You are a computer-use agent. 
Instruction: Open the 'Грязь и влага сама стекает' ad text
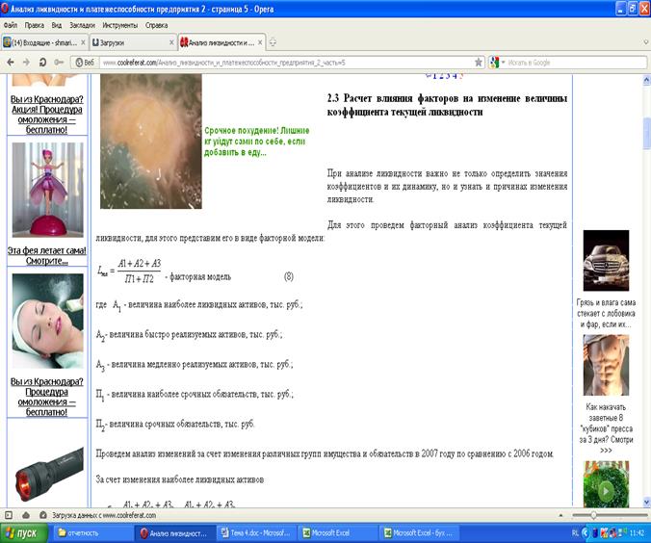606,314
